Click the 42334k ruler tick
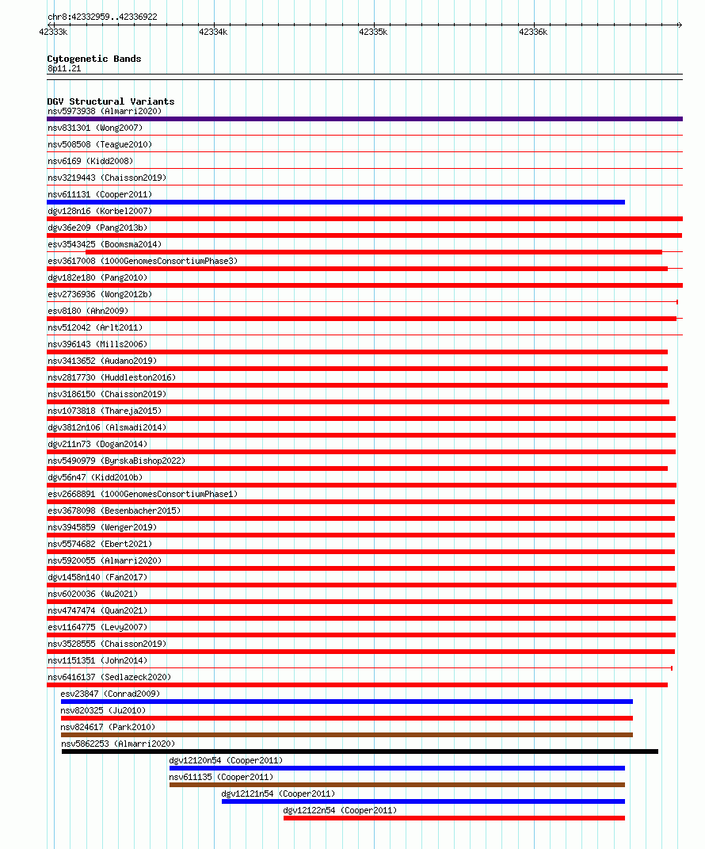The width and height of the screenshot is (705, 849). (x=213, y=32)
